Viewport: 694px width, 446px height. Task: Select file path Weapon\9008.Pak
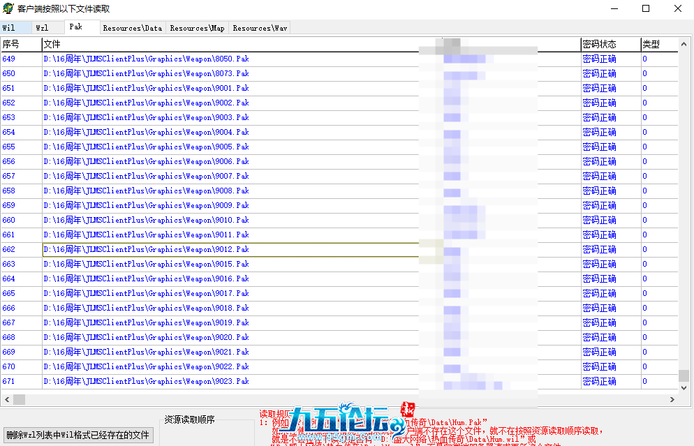146,191
